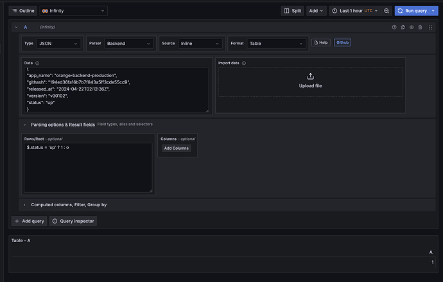The width and height of the screenshot is (443, 282).
Task: Open the Last 1 hour time picker
Action: click(354, 11)
